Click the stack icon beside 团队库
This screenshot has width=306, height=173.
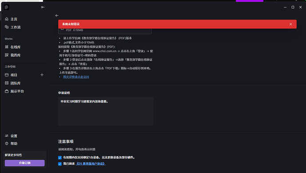(x=7, y=83)
